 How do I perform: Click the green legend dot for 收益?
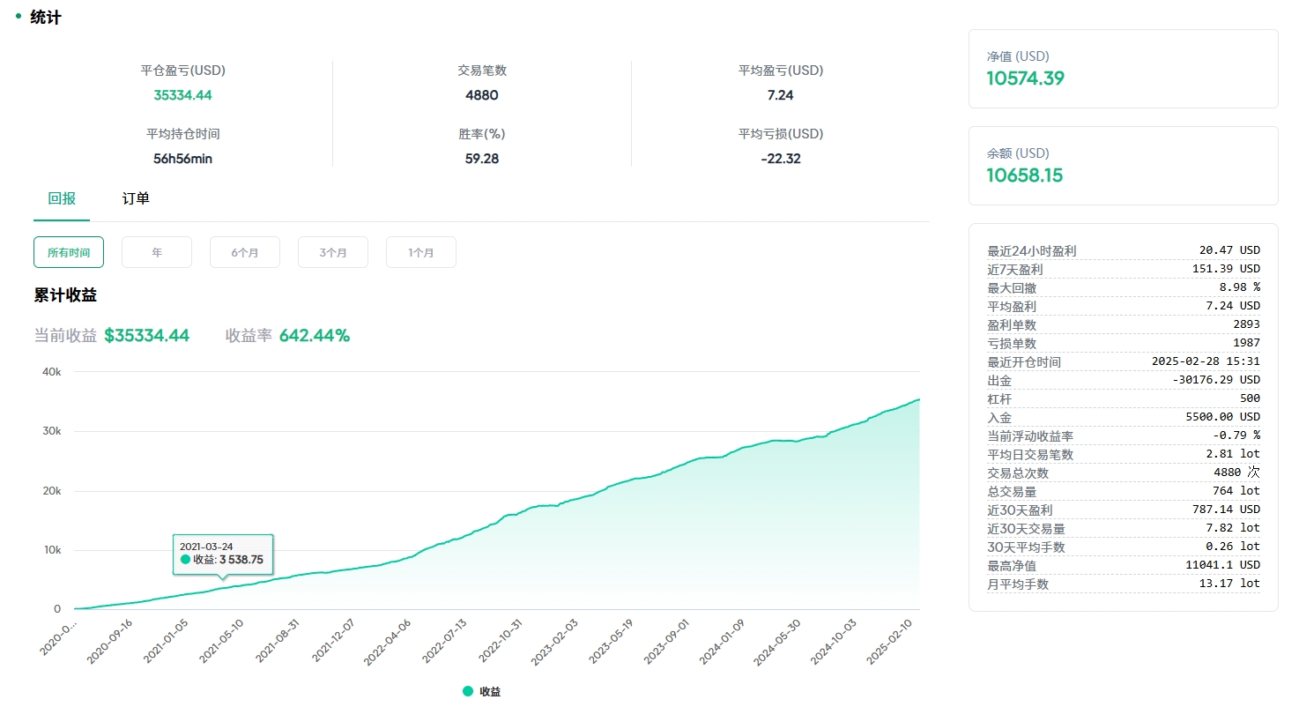coord(468,692)
